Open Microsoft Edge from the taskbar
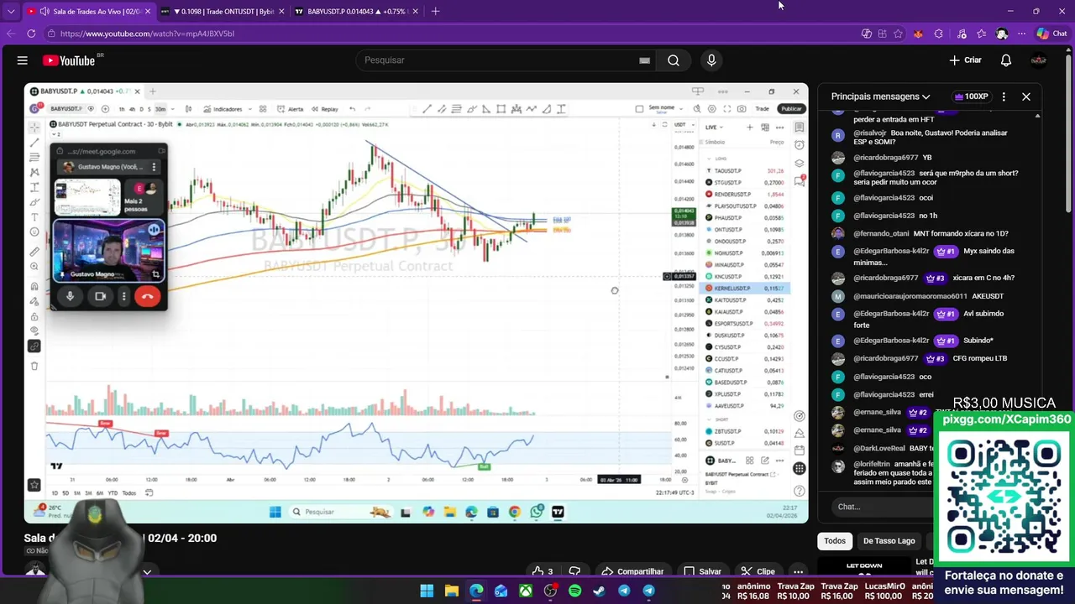 (476, 591)
